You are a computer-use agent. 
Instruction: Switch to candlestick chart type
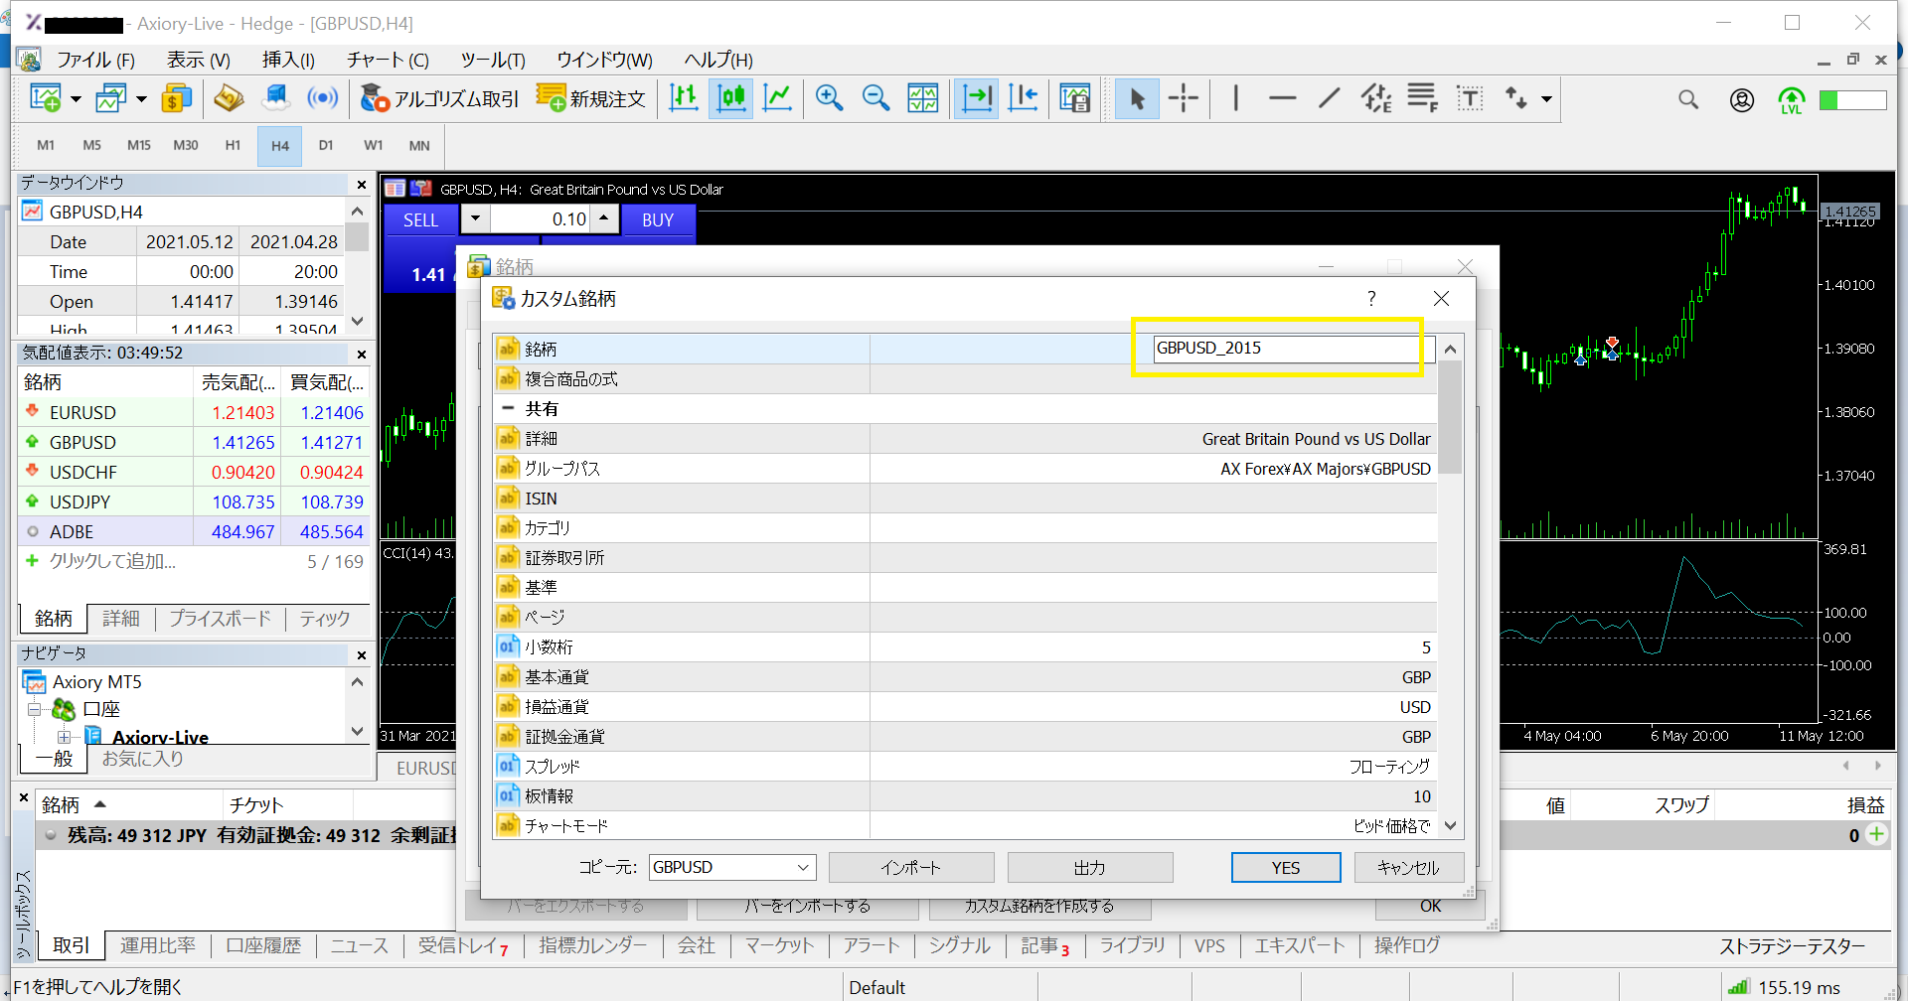click(731, 98)
